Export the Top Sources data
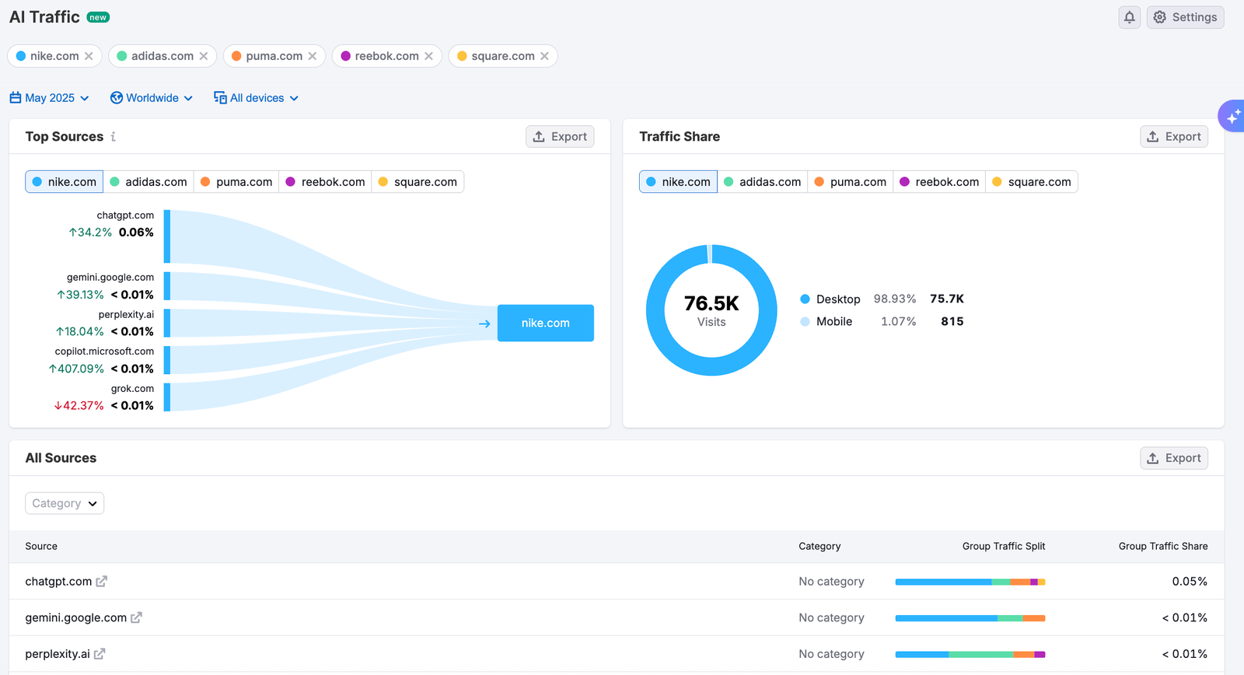 [560, 136]
